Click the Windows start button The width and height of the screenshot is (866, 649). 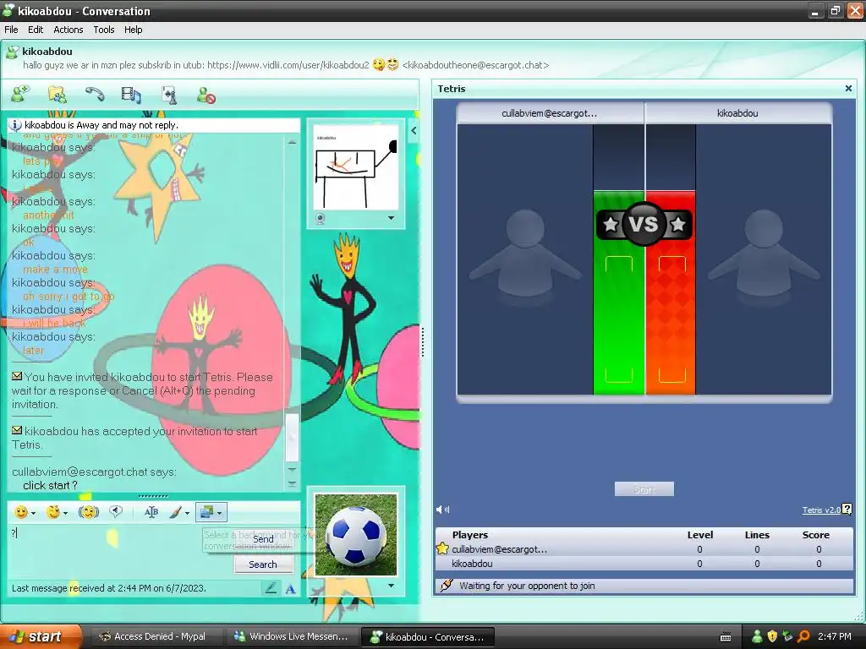(39, 636)
